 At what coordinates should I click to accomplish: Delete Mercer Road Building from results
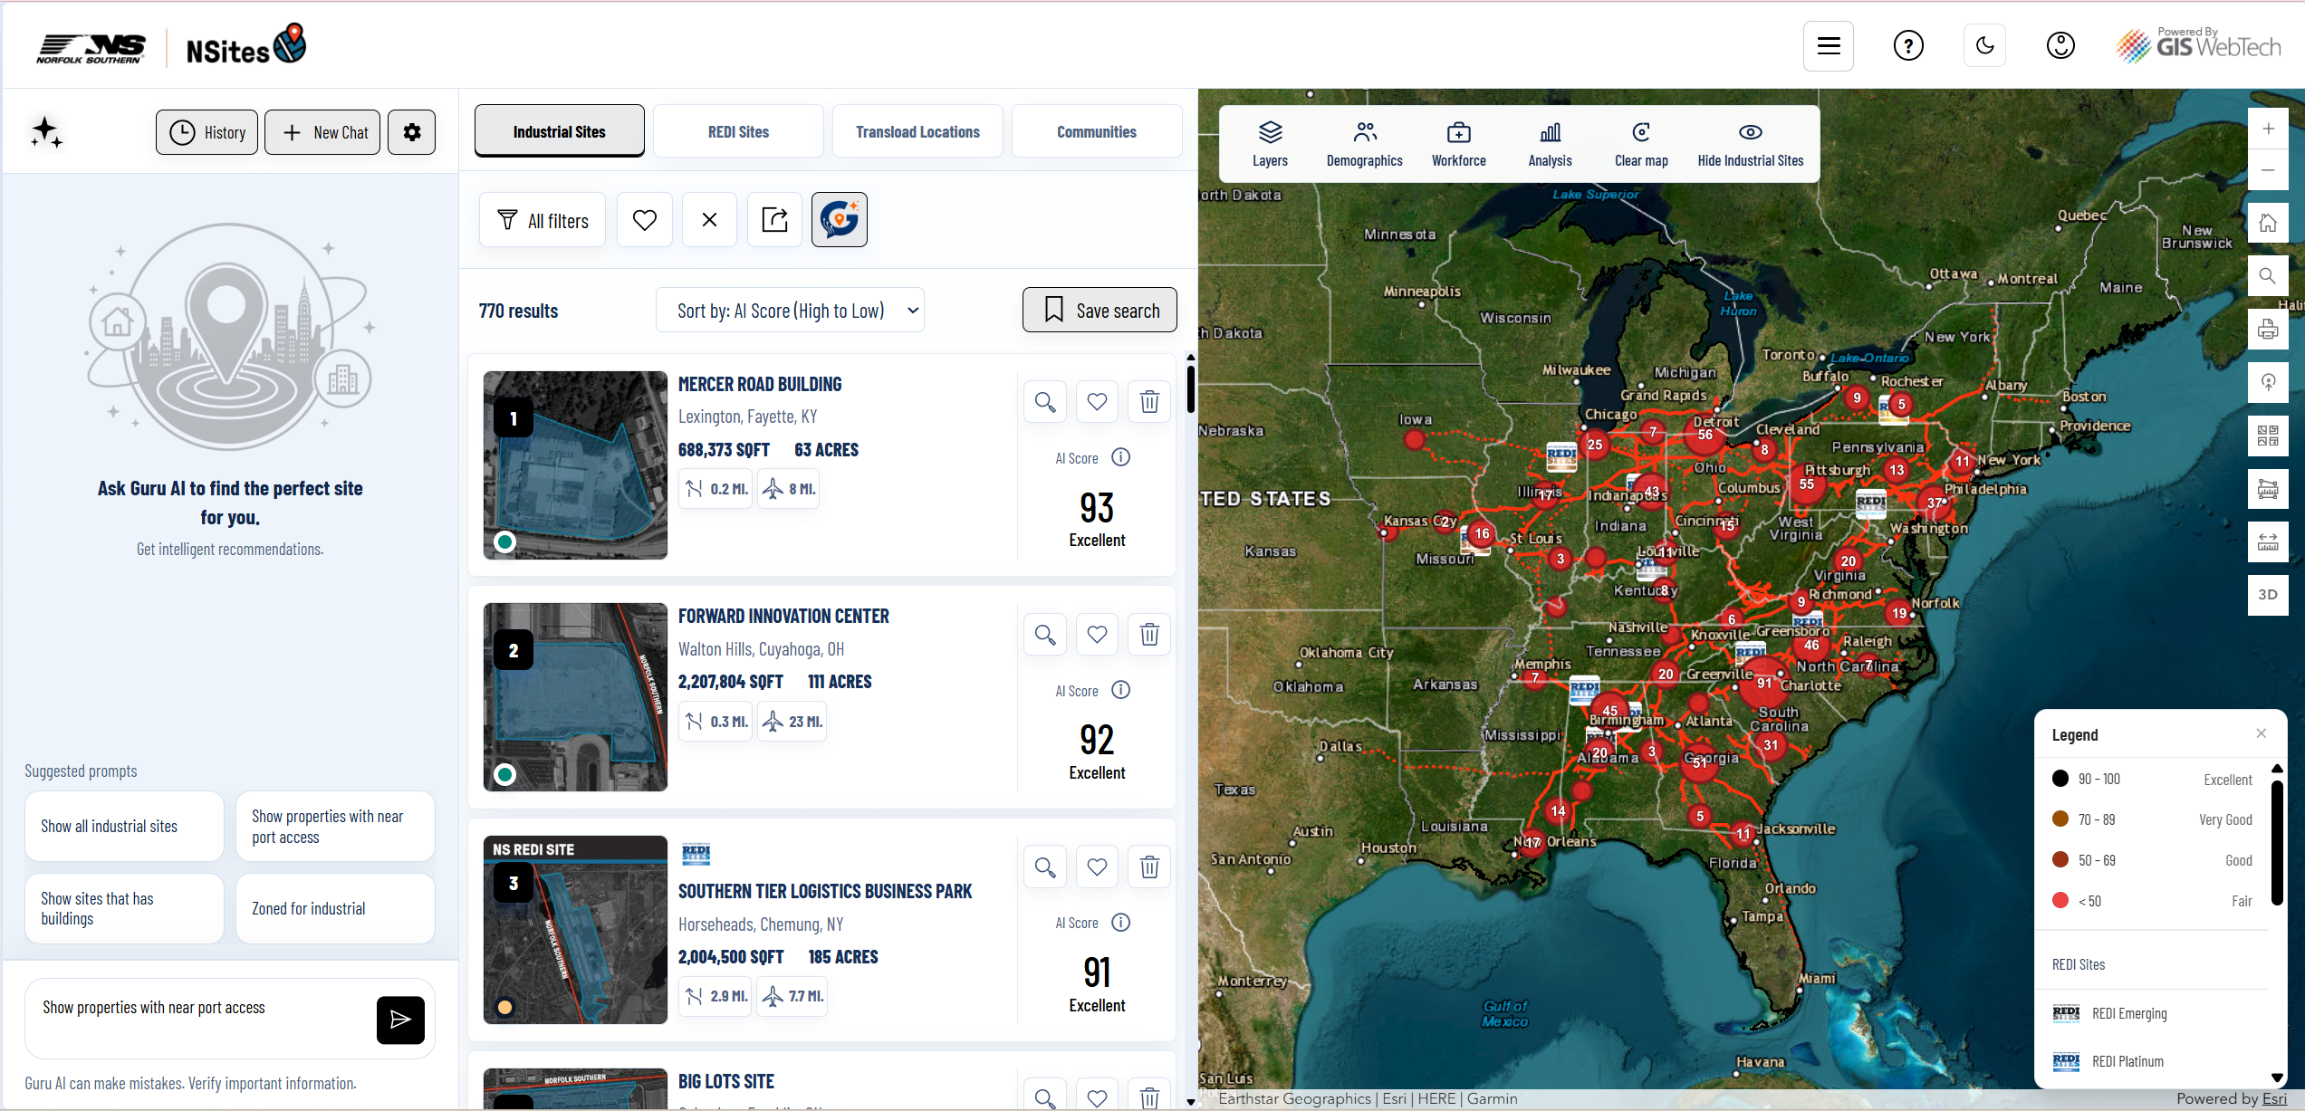[1149, 402]
